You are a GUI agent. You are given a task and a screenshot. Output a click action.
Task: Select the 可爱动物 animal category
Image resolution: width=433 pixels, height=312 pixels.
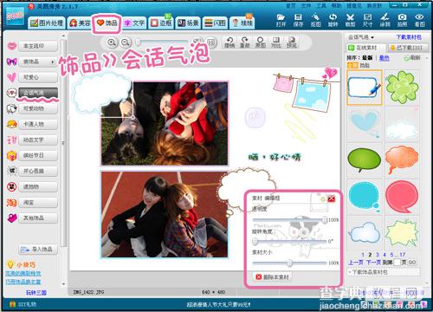tap(38, 108)
